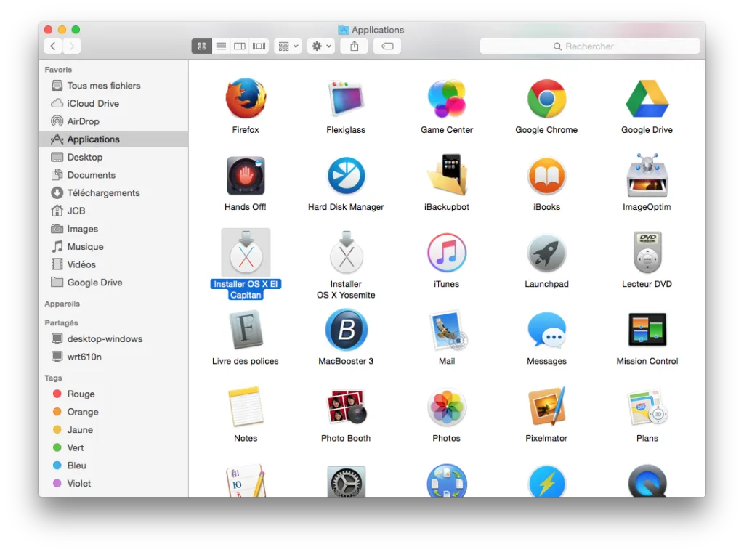Select the Pixelmator icon
Viewport: 744px width, 552px height.
546,407
